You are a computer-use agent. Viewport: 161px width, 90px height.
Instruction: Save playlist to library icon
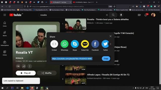18,66
